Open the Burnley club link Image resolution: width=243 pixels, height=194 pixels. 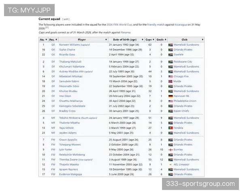178,150
